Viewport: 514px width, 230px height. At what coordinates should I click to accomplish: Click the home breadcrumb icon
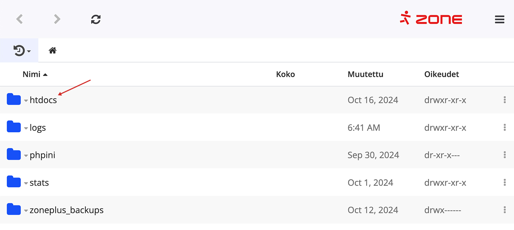(52, 51)
